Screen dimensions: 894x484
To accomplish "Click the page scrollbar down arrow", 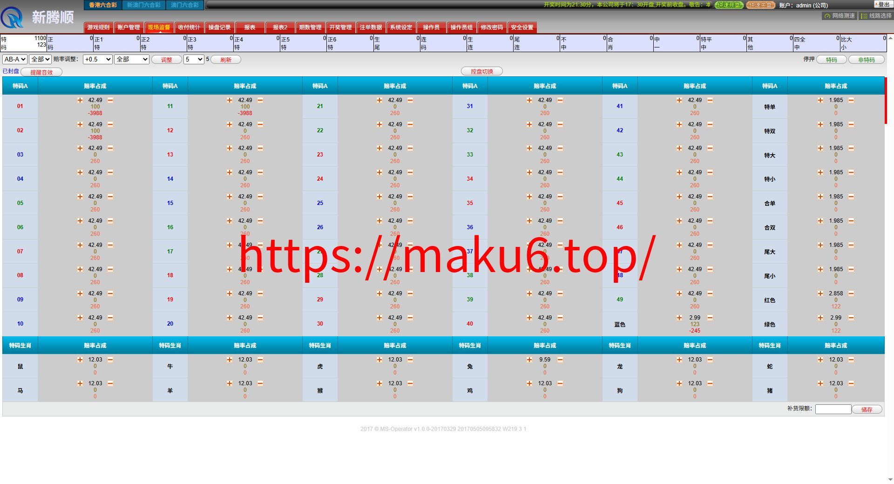I will pyautogui.click(x=890, y=479).
